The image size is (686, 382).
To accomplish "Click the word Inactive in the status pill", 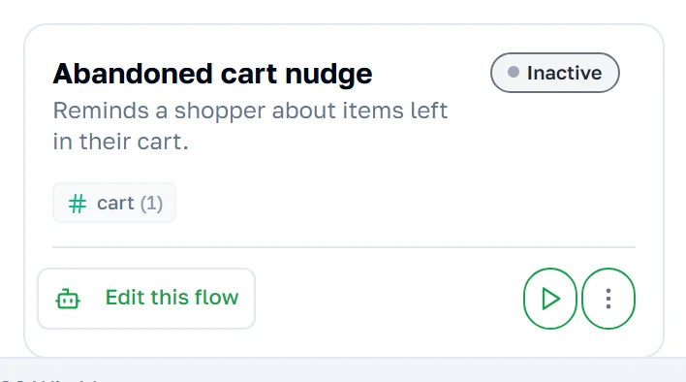I will click(564, 73).
